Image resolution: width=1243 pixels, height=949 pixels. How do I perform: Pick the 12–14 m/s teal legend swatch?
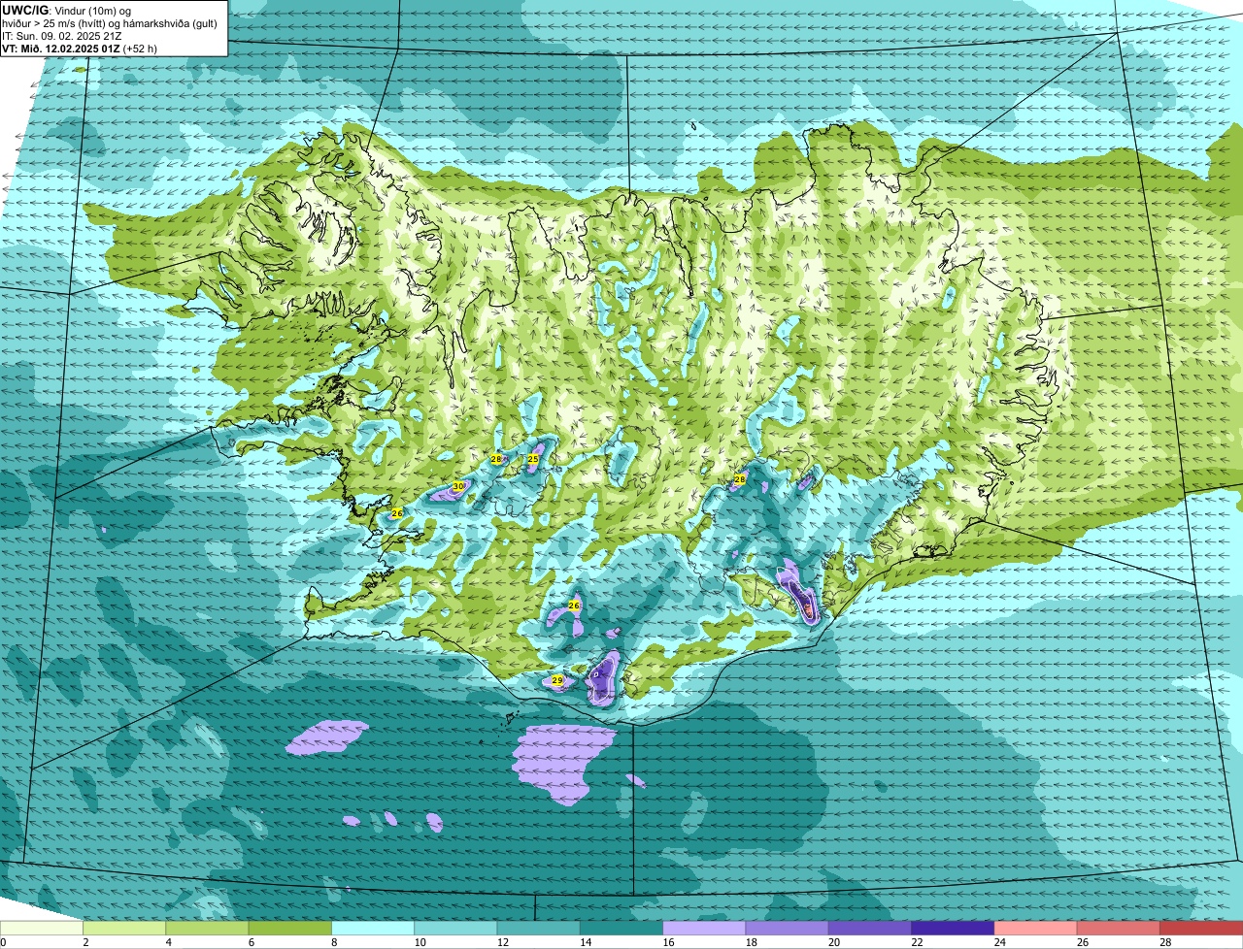point(538,928)
